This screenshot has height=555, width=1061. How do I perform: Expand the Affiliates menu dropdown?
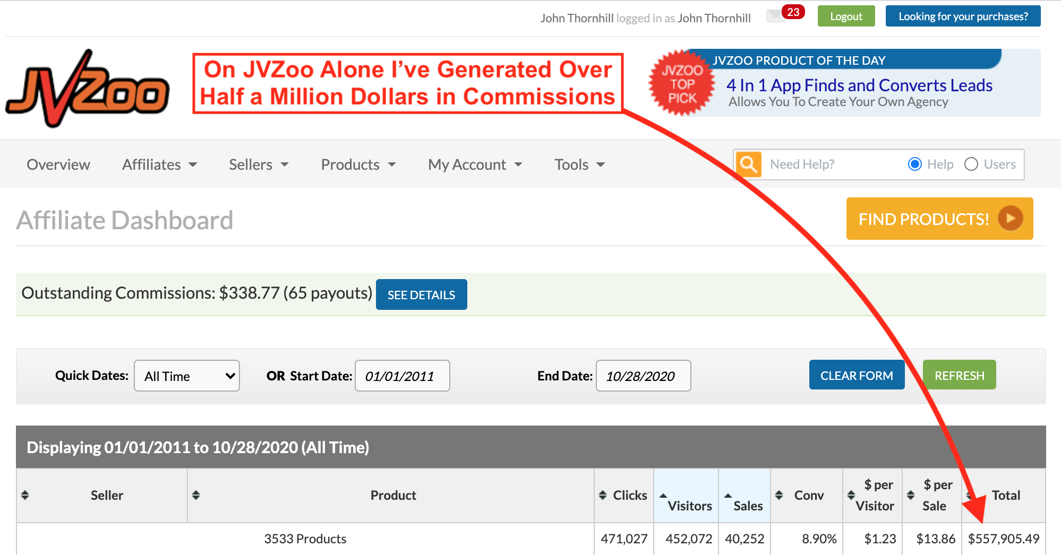[x=159, y=164]
